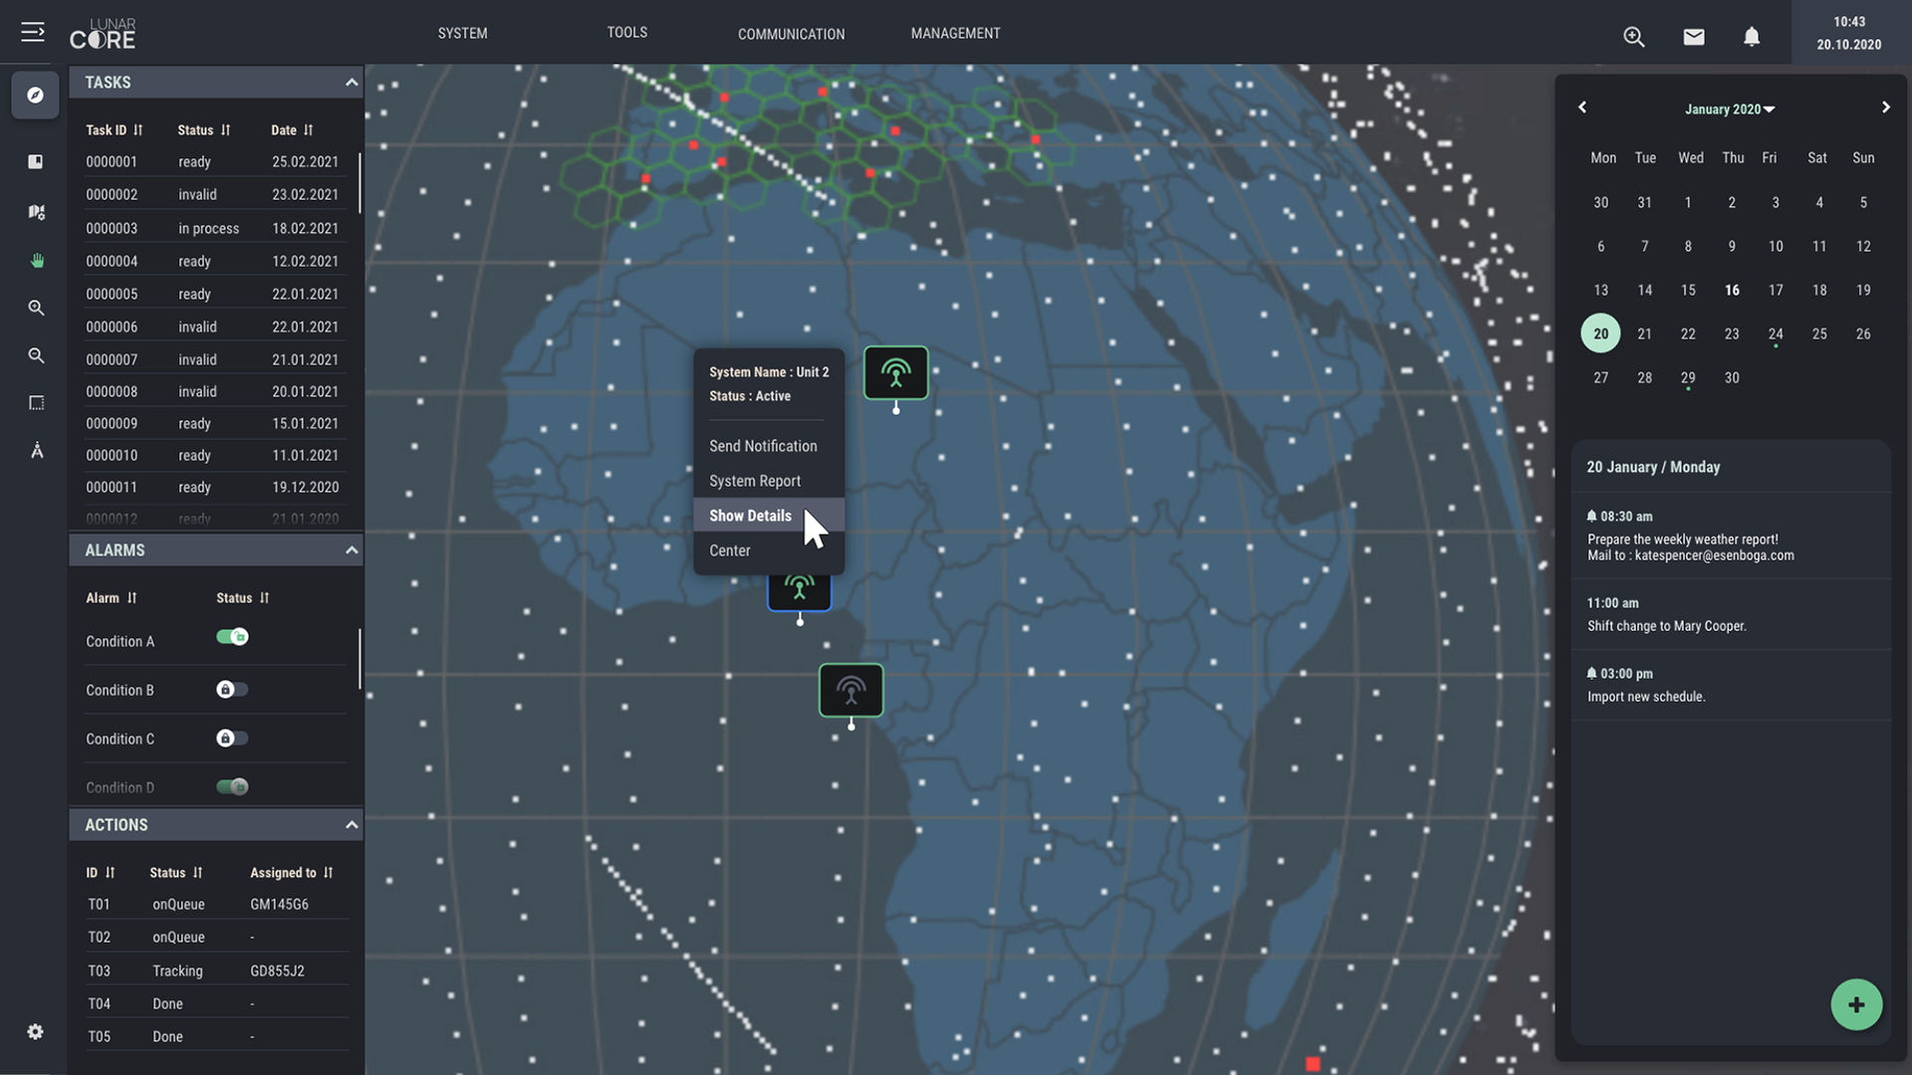Go to previous month in calendar

[1582, 107]
